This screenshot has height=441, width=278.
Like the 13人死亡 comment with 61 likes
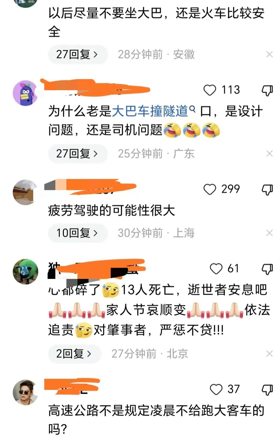[x=216, y=269]
